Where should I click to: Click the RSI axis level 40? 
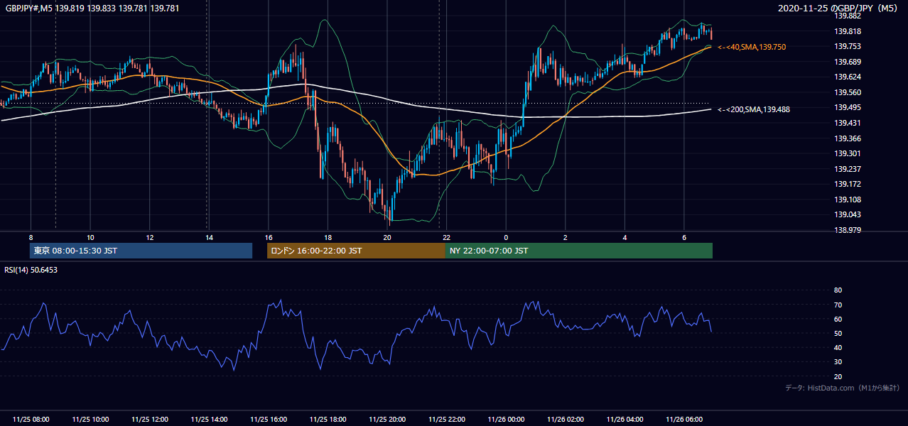pyautogui.click(x=838, y=347)
